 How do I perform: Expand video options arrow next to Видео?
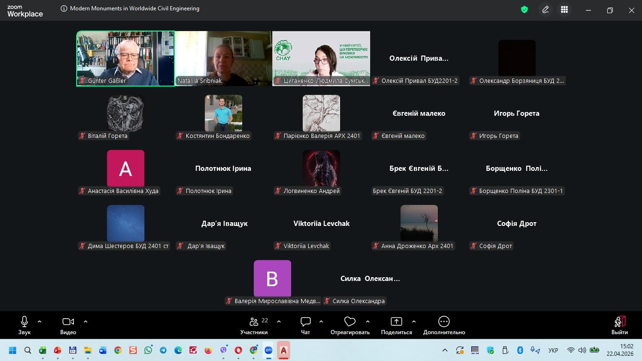click(86, 321)
